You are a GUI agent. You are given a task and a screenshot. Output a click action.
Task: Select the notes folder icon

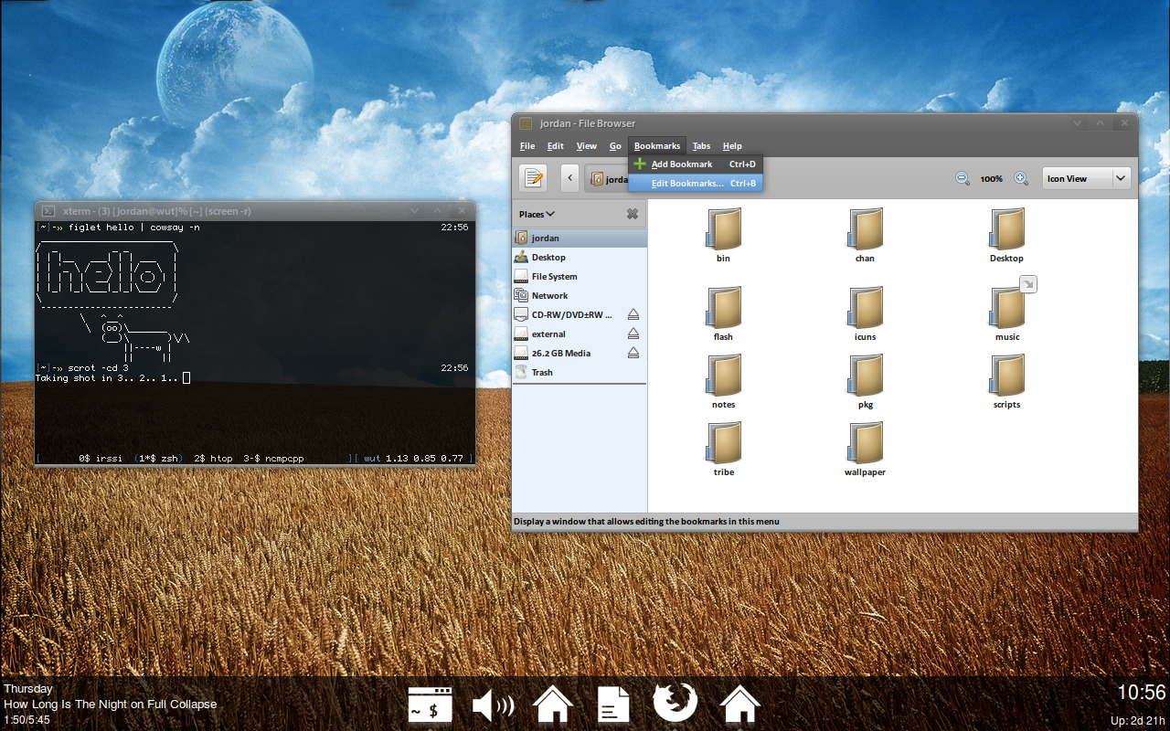723,376
